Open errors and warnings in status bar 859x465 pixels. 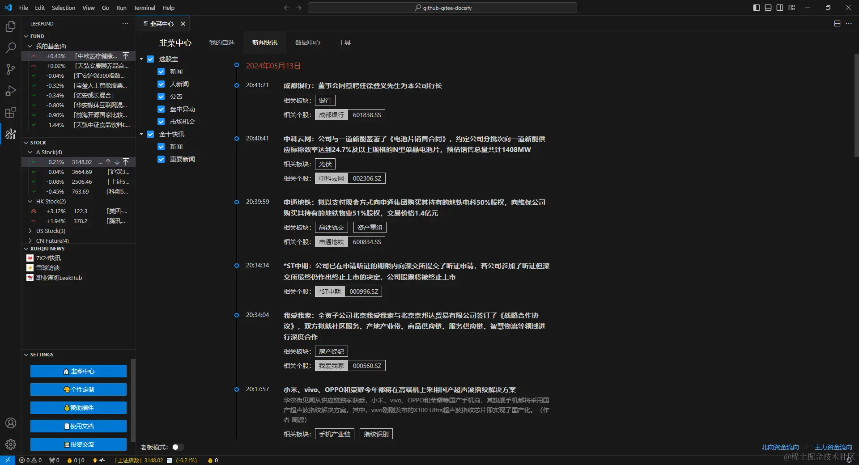30,460
